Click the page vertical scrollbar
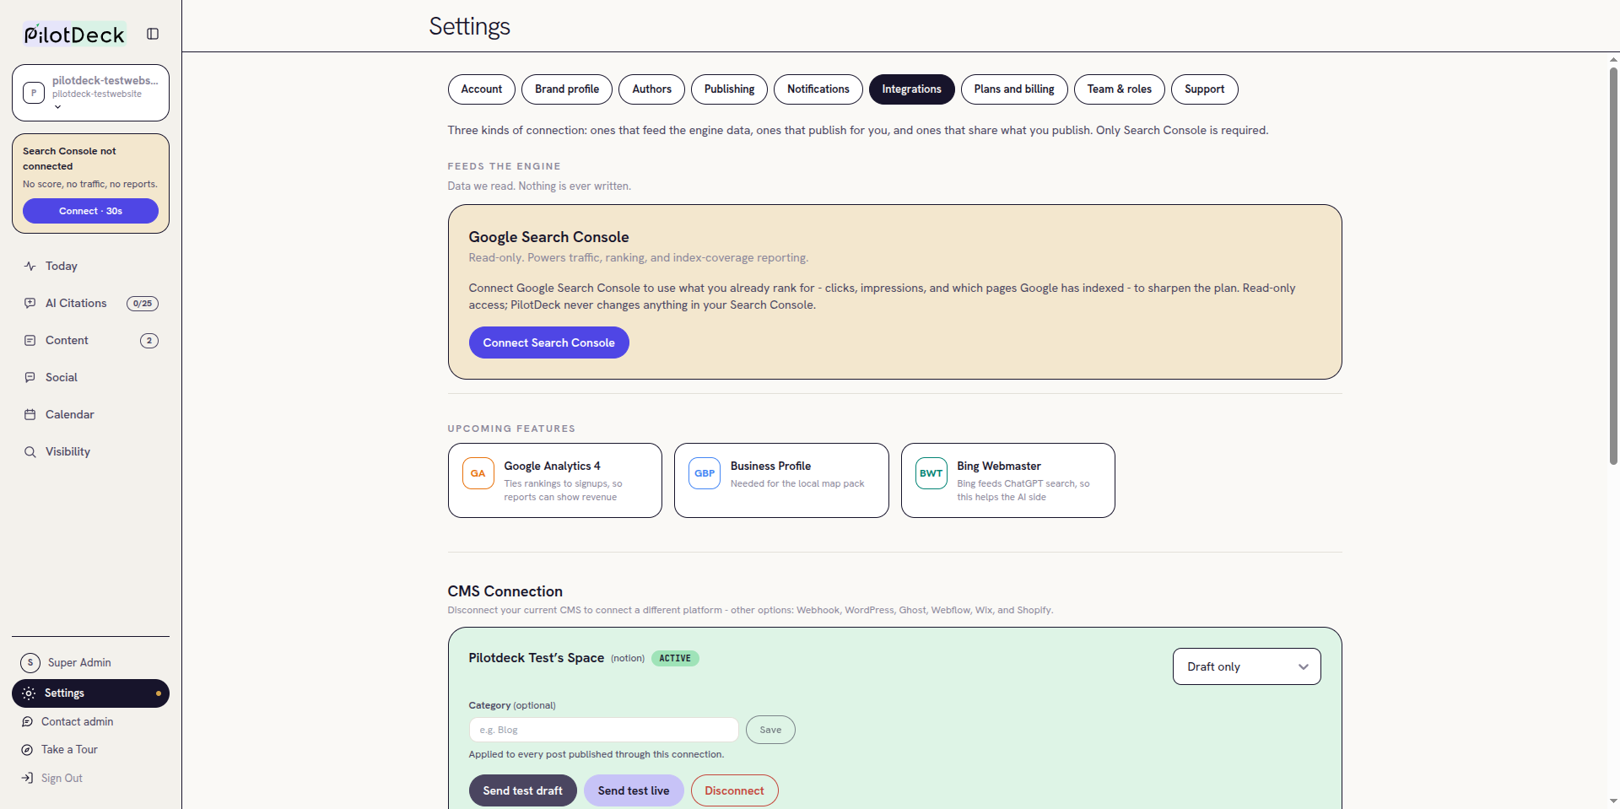1620x809 pixels. [x=1613, y=266]
